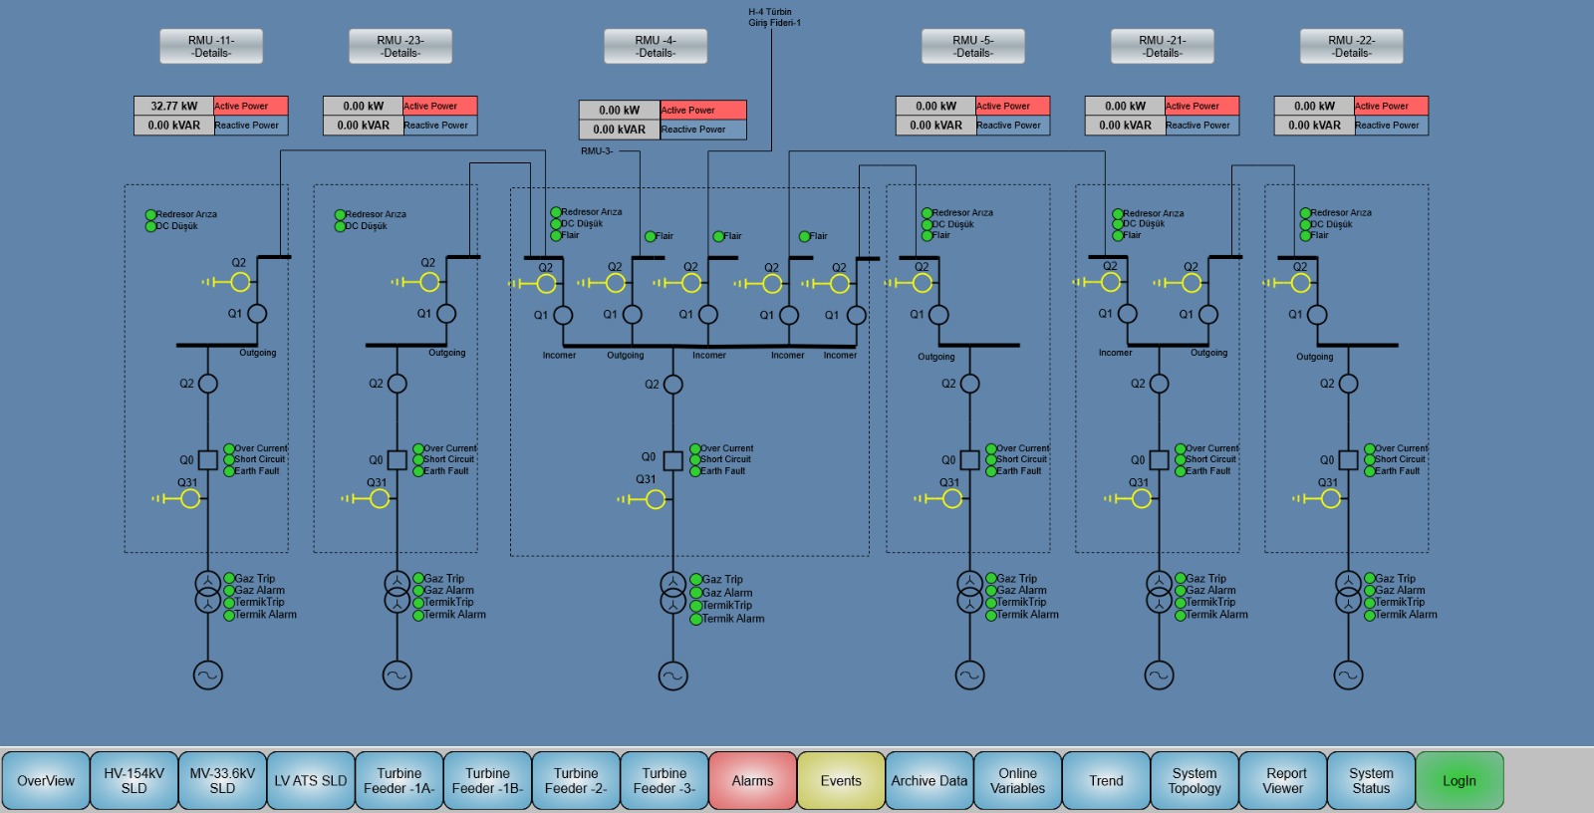This screenshot has height=813, width=1594.
Task: Switch to the Alarms page
Action: pyautogui.click(x=752, y=781)
